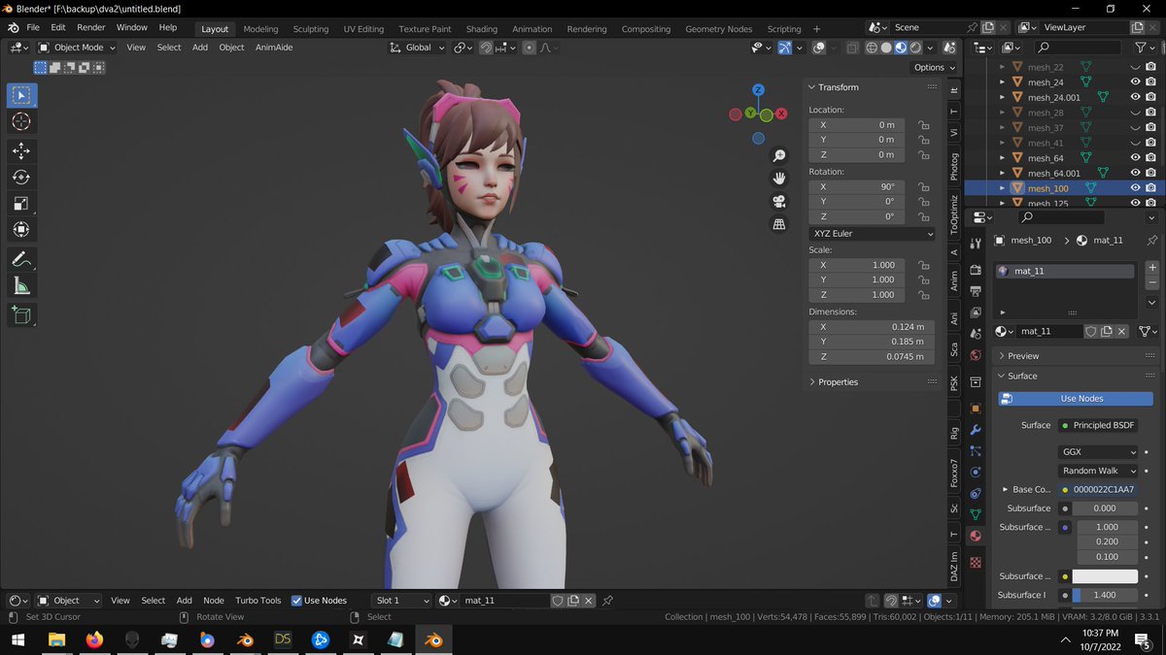The height and width of the screenshot is (655, 1166).
Task: Open the XYZ Euler rotation mode dropdown
Action: click(872, 234)
